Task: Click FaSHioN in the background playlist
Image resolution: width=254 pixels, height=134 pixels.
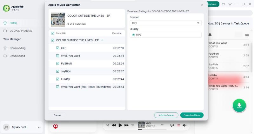Action: 229,55
